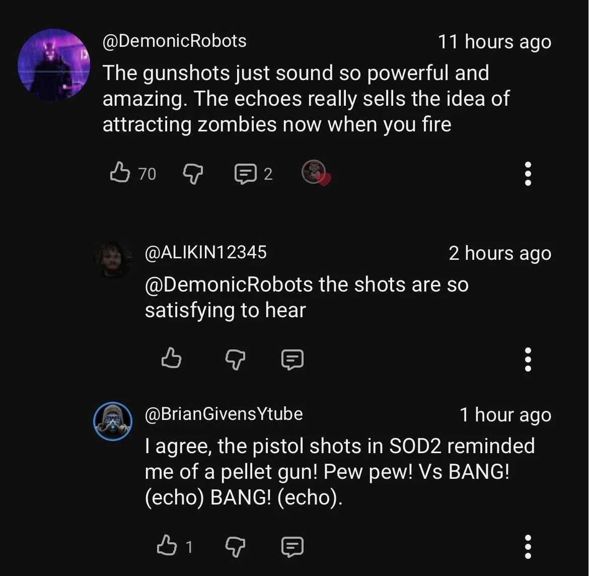Screen dimensions: 589x576
Task: Like the BrianGivensYtube reply
Action: [167, 545]
